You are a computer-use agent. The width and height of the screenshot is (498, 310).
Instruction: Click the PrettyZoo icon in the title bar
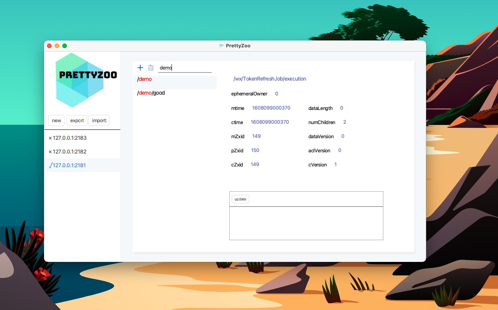pyautogui.click(x=222, y=45)
